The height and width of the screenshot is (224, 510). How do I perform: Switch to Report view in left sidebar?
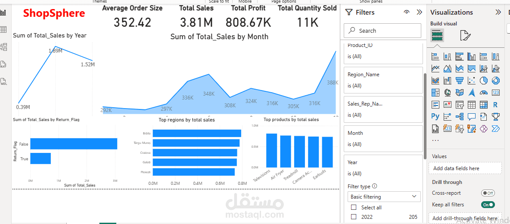3,12
